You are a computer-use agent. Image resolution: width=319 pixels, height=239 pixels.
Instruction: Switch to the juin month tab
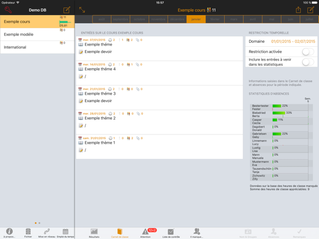[x=290, y=19]
